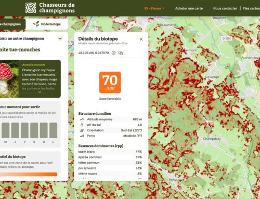Switch to the champignon mode tab

(12, 24)
